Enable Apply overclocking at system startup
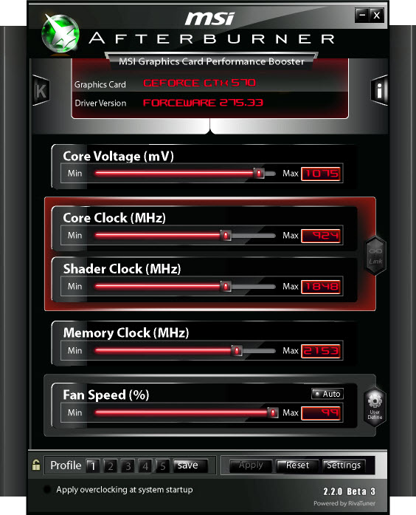416x515 pixels. 47,489
